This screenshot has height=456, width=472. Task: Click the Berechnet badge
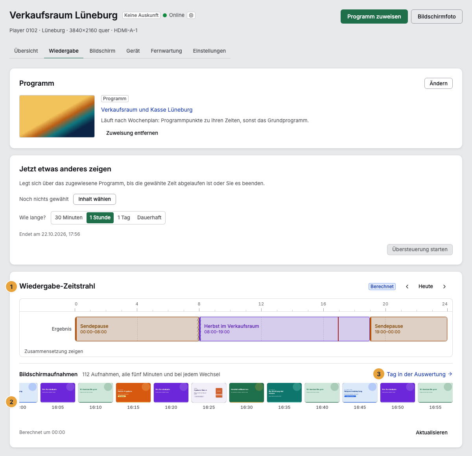(382, 287)
